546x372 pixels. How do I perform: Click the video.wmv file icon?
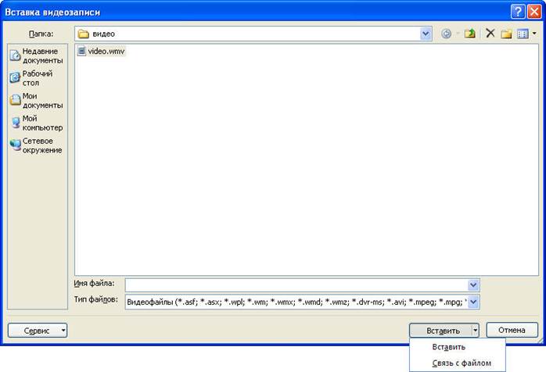pos(81,51)
